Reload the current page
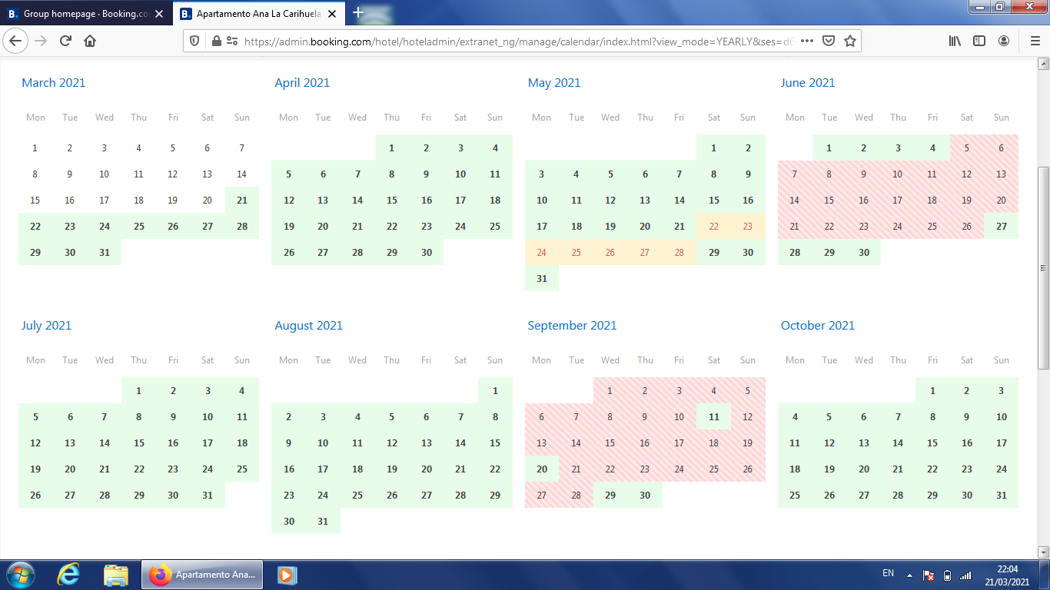The image size is (1050, 590). [65, 41]
